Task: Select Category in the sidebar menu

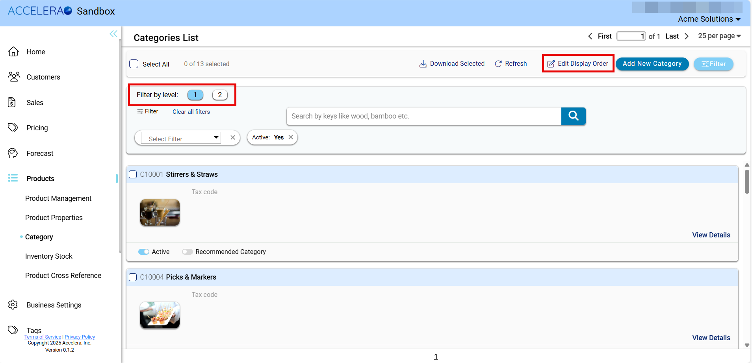Action: tap(39, 237)
